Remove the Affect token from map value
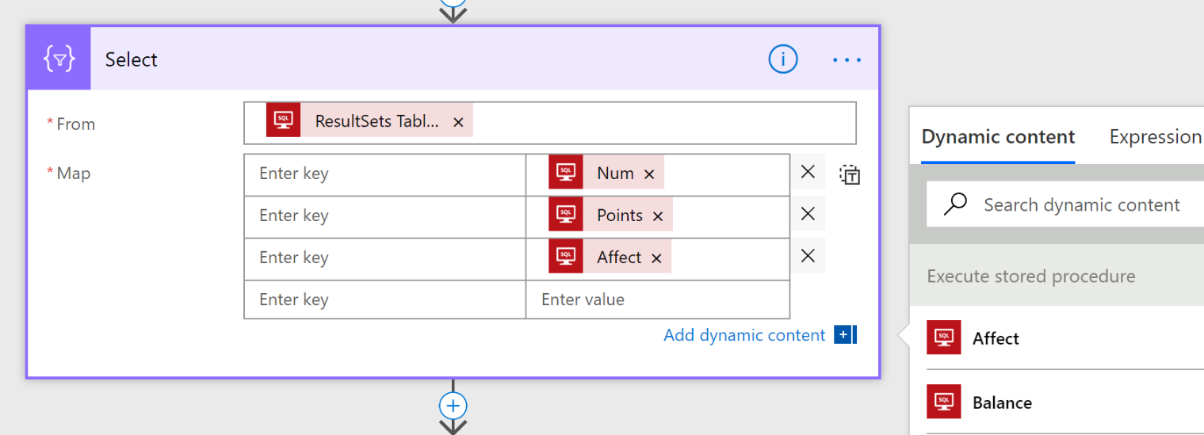1204x435 pixels. point(656,258)
